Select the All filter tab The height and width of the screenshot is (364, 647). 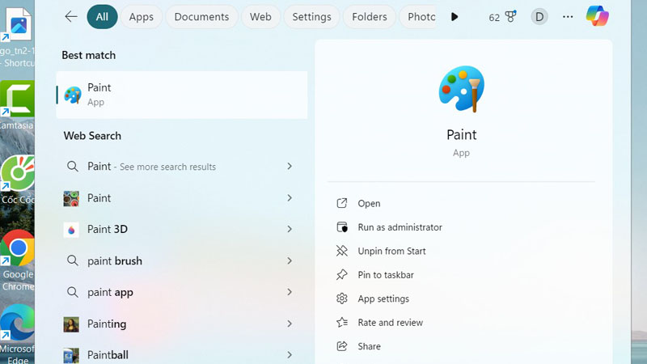(x=102, y=16)
